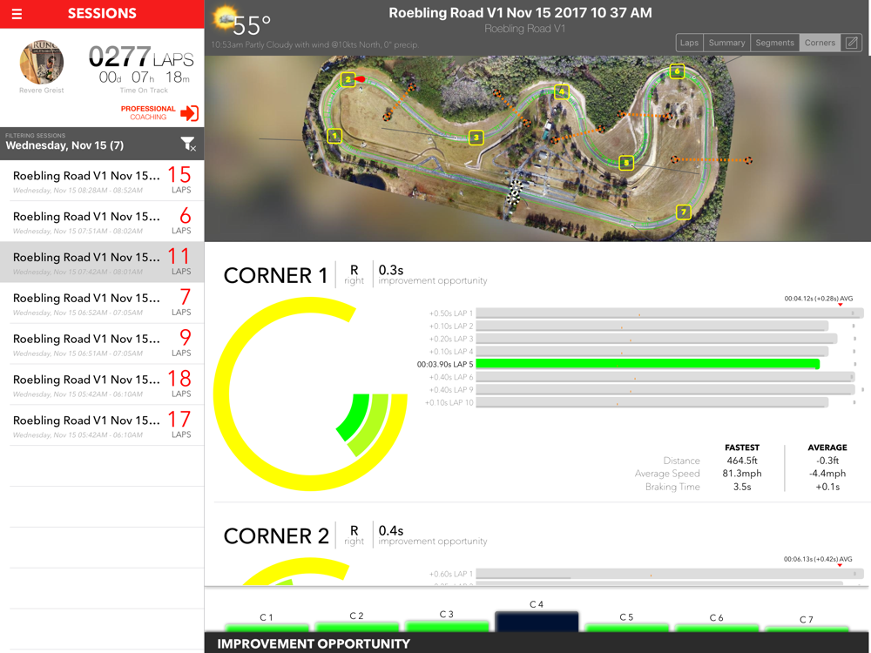
Task: Select the green LAP 5 bar
Action: pos(648,364)
